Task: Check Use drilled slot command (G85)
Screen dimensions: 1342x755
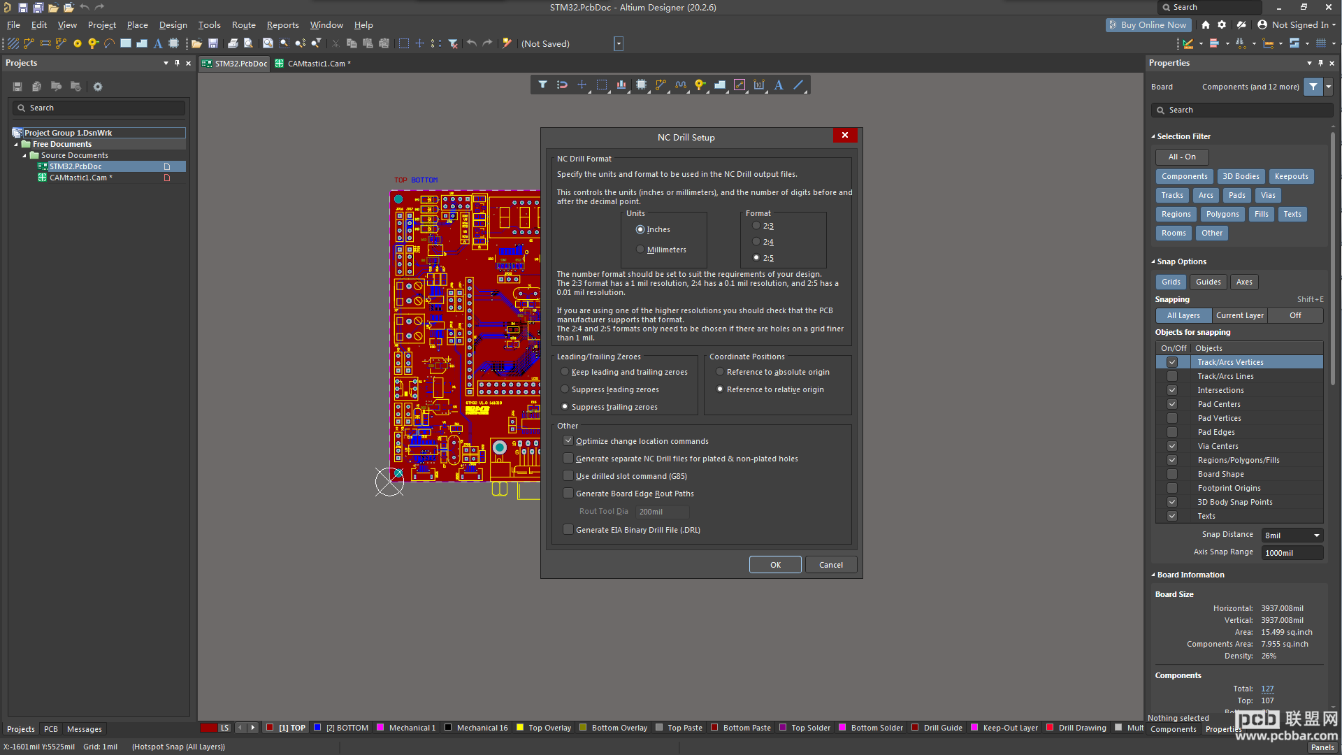Action: 568,476
